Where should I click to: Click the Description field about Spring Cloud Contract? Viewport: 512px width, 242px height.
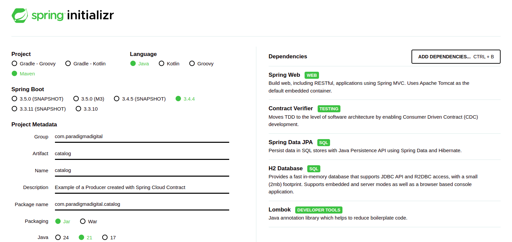(141, 187)
